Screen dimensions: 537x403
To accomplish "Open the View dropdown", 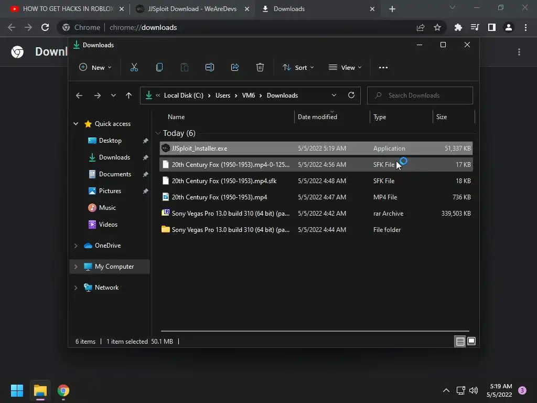I will pyautogui.click(x=345, y=68).
